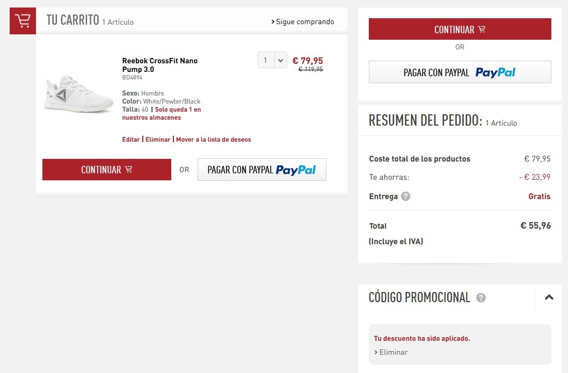The image size is (568, 373).
Task: Click the Continuar button under the cart item
Action: 107,170
